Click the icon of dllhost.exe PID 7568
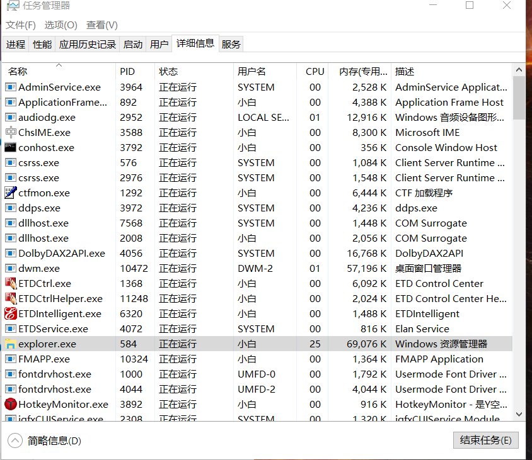 pyautogui.click(x=11, y=223)
